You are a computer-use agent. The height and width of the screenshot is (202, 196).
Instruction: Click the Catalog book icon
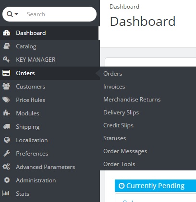[x=7, y=46]
